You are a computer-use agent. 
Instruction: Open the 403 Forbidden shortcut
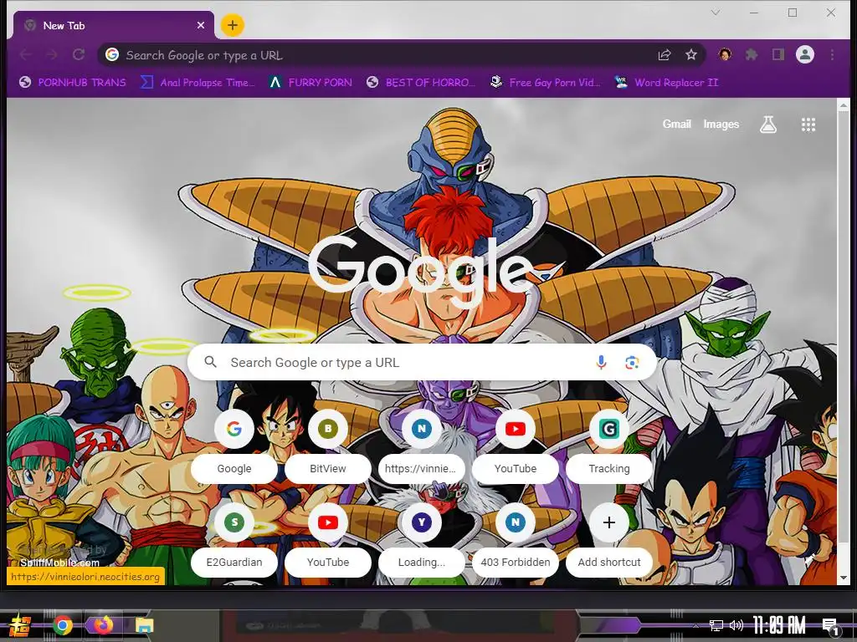click(516, 541)
